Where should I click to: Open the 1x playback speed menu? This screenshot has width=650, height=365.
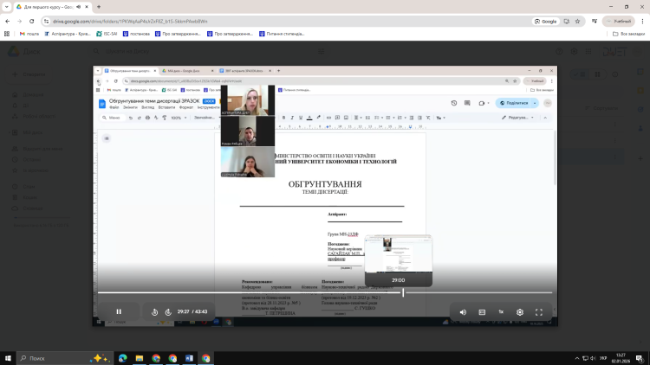coord(501,311)
